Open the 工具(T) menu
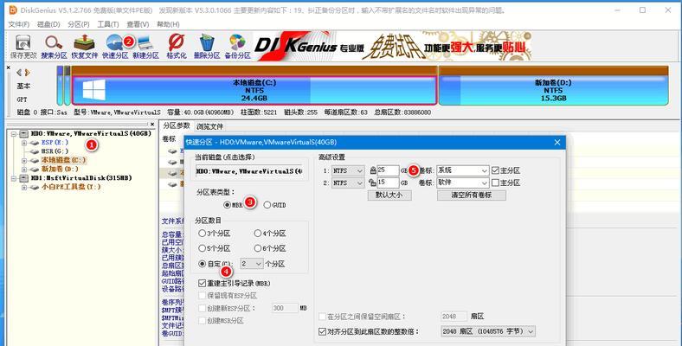The height and width of the screenshot is (346, 682). tap(108, 24)
